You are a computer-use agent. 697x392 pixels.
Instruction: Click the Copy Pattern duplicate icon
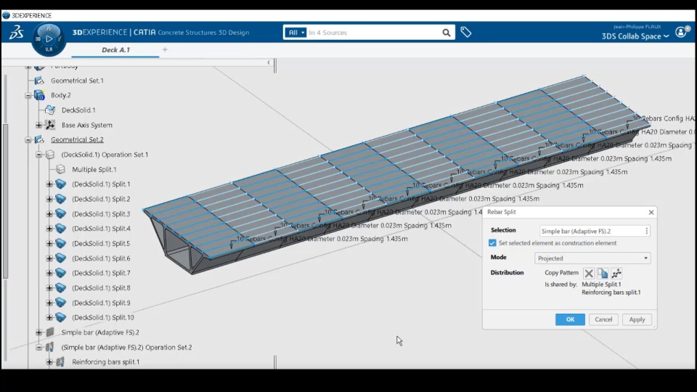tap(603, 273)
